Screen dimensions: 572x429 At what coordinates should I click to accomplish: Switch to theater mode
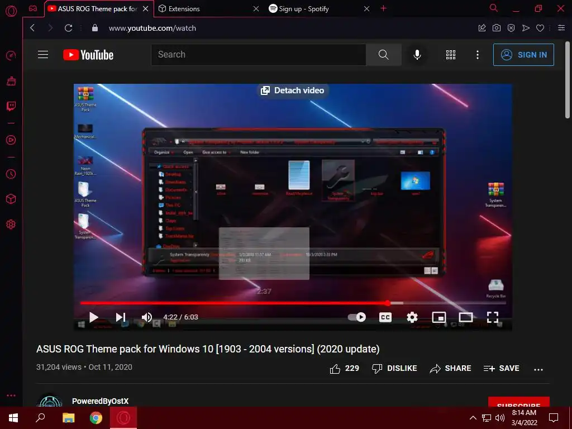coord(465,317)
